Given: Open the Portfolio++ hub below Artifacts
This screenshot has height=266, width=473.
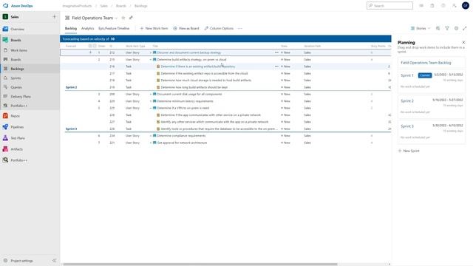Looking at the screenshot, I should coord(18,160).
